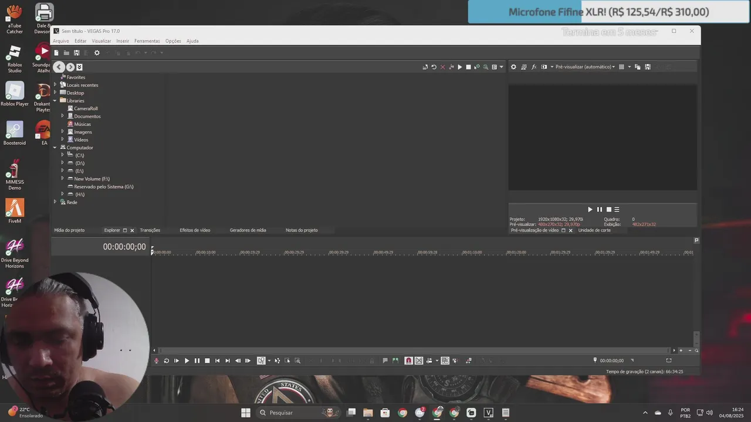Go forward in the Explorer panel

tap(70, 67)
